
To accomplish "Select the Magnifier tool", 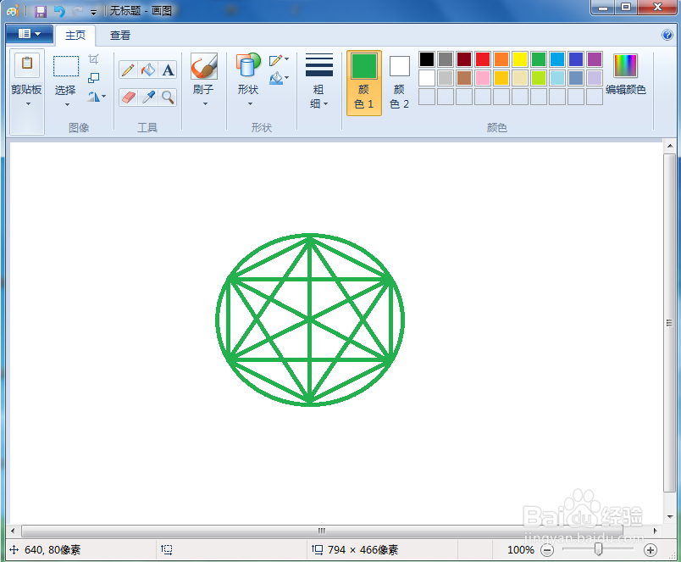I will click(168, 97).
